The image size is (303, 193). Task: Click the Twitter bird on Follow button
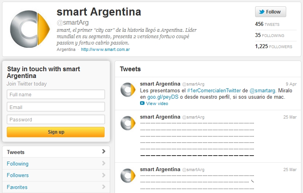click(261, 12)
